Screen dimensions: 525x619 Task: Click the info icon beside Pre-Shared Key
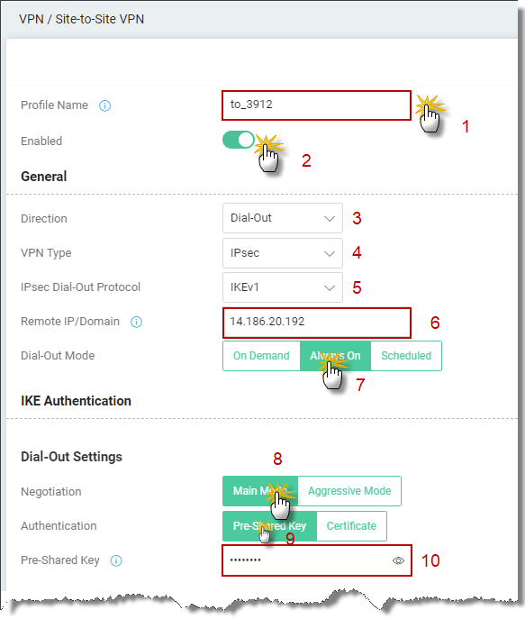click(x=116, y=560)
